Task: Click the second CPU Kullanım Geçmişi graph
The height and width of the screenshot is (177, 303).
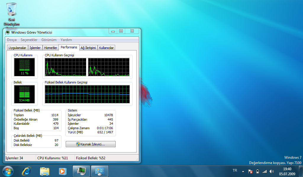Action: click(x=109, y=67)
